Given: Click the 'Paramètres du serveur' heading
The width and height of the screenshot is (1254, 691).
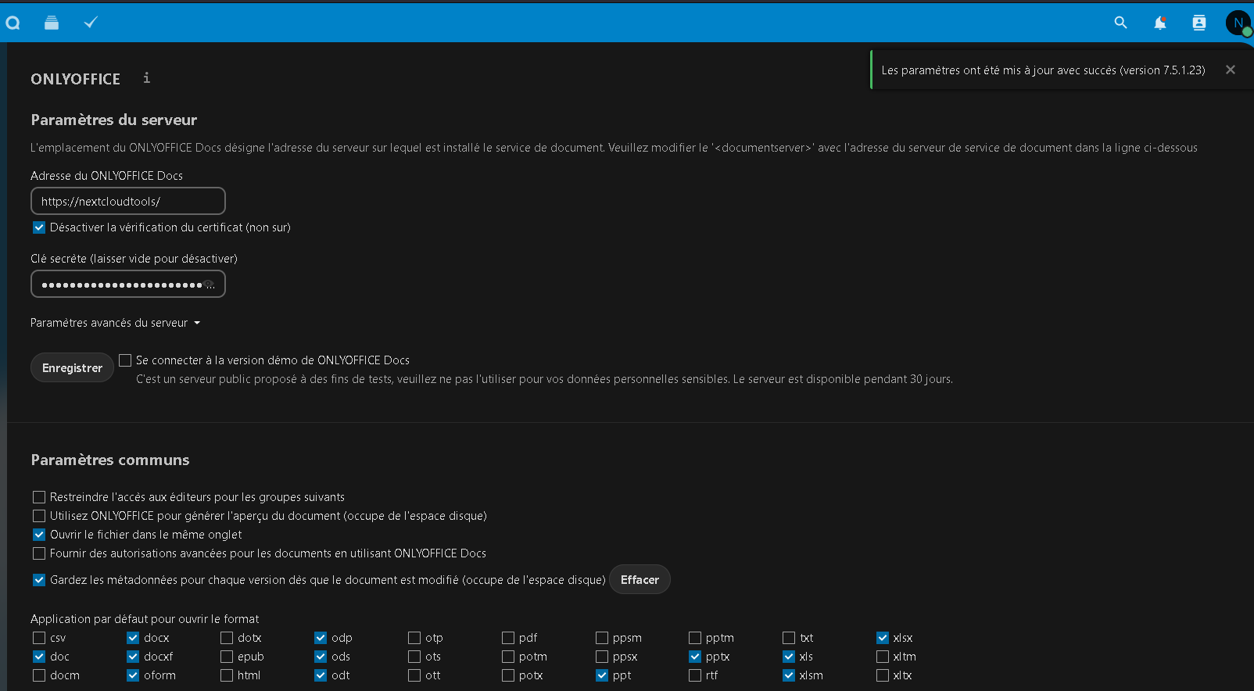Looking at the screenshot, I should (114, 120).
